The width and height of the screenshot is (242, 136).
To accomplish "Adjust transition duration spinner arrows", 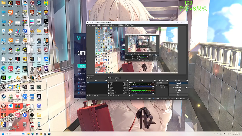I will pyautogui.click(x=167, y=85).
